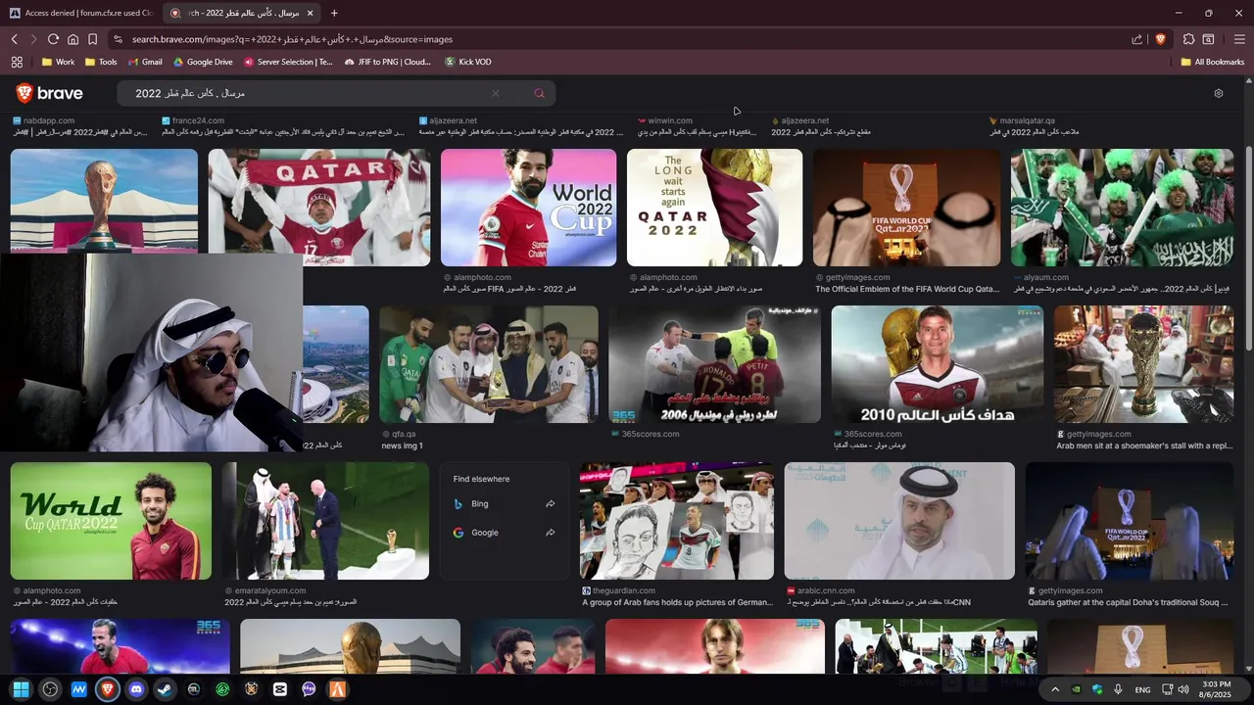
Task: Choose Bing under Find elsewhere
Action: click(x=505, y=503)
